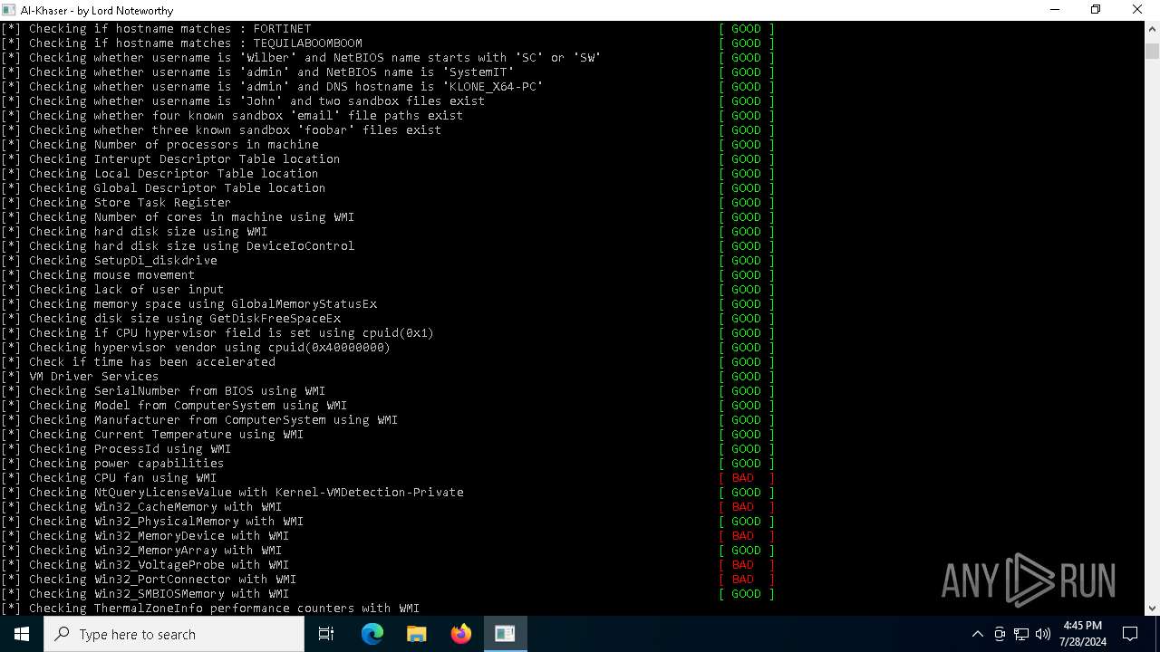Restore down the Al-Khaser window
Image resolution: width=1160 pixels, height=652 pixels.
coord(1096,10)
